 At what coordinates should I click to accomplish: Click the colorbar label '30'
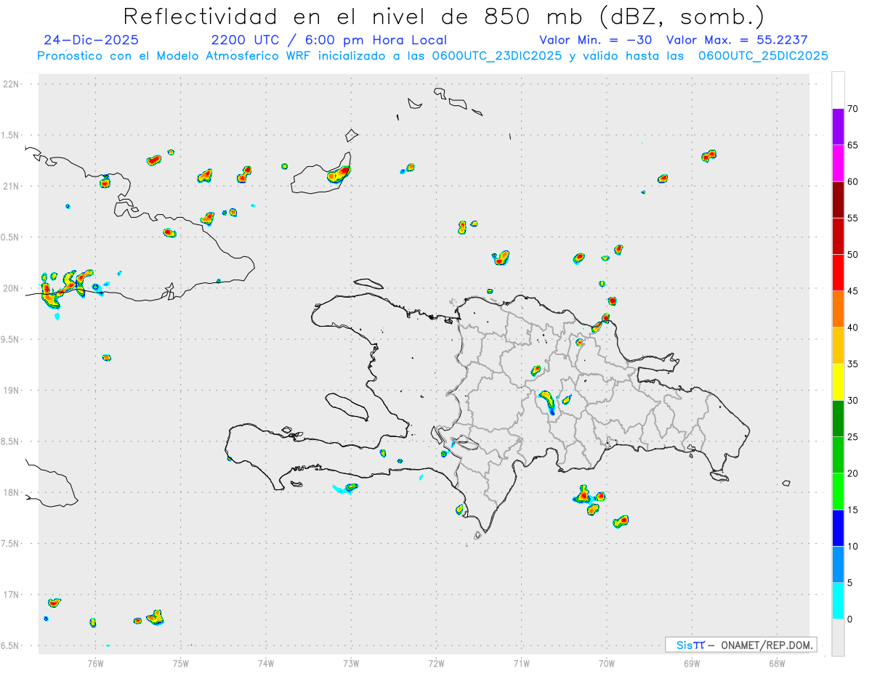click(x=852, y=401)
